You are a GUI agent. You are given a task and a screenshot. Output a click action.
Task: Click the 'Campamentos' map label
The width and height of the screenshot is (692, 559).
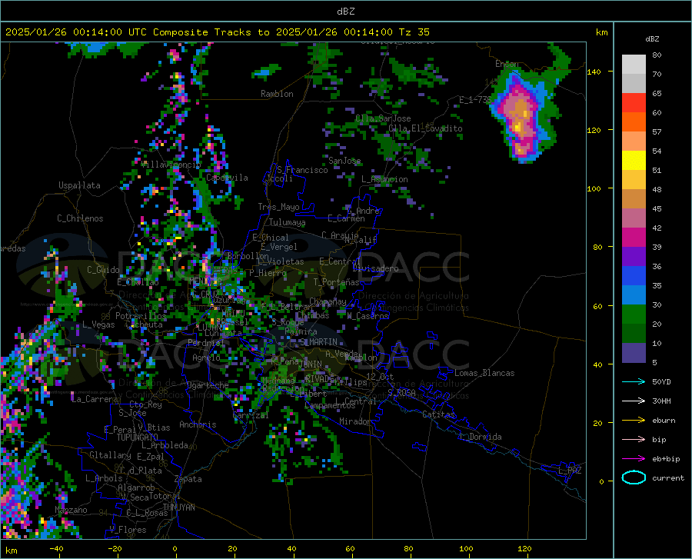330,405
